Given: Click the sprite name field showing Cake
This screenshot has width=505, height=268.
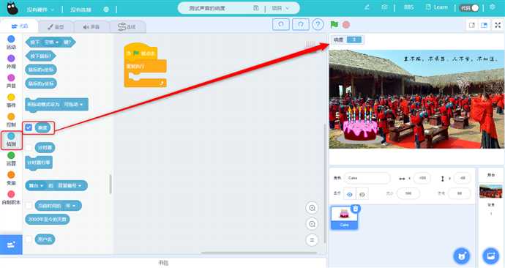Looking at the screenshot, I should tap(367, 178).
